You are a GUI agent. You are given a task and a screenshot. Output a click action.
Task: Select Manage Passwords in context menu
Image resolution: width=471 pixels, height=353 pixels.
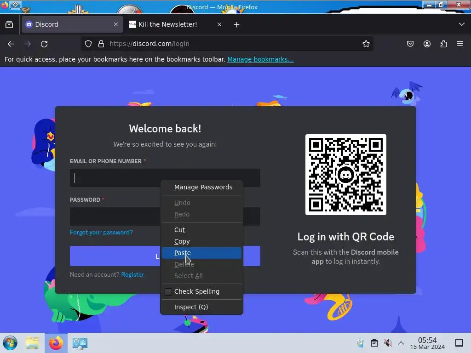[x=201, y=188]
